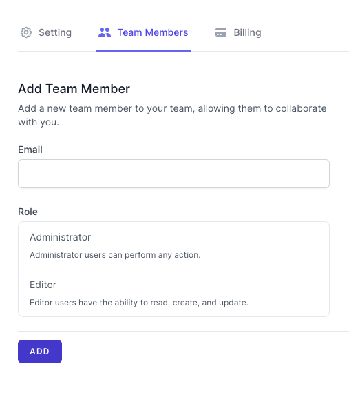Click the credit card icon beside Billing

tap(221, 32)
